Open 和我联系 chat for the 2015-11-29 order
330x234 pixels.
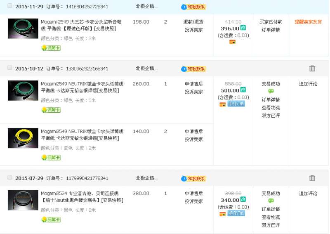(x=193, y=7)
